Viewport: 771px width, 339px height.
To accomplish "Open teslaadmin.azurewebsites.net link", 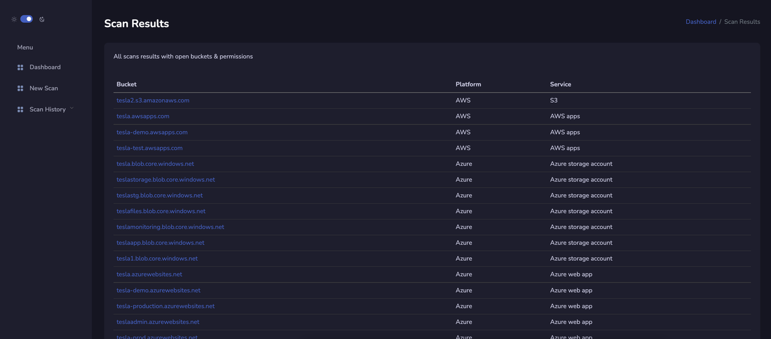I will [158, 322].
